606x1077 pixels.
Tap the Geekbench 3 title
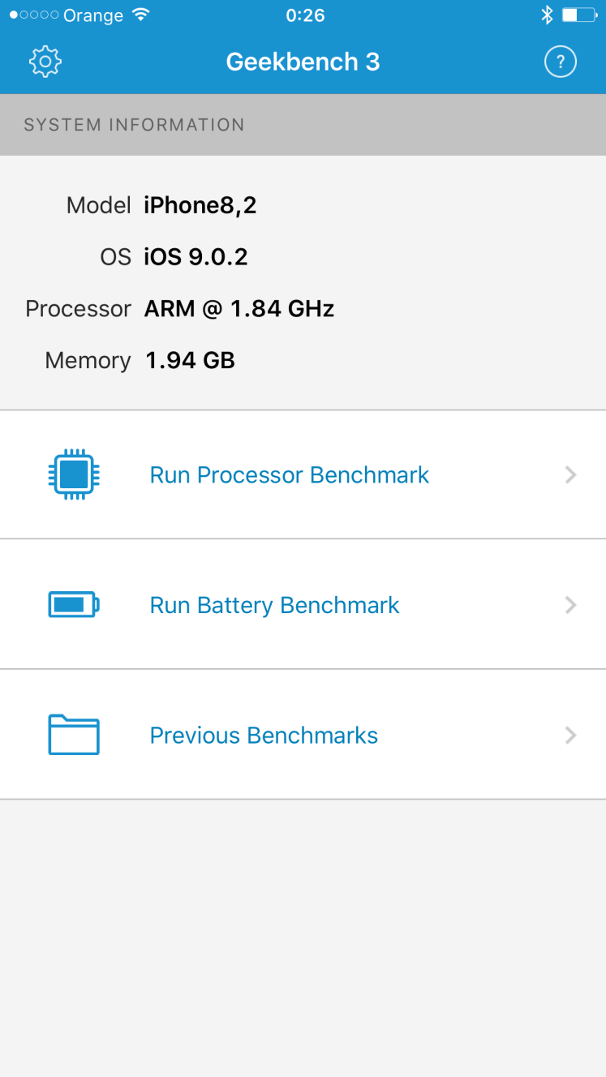[x=303, y=62]
